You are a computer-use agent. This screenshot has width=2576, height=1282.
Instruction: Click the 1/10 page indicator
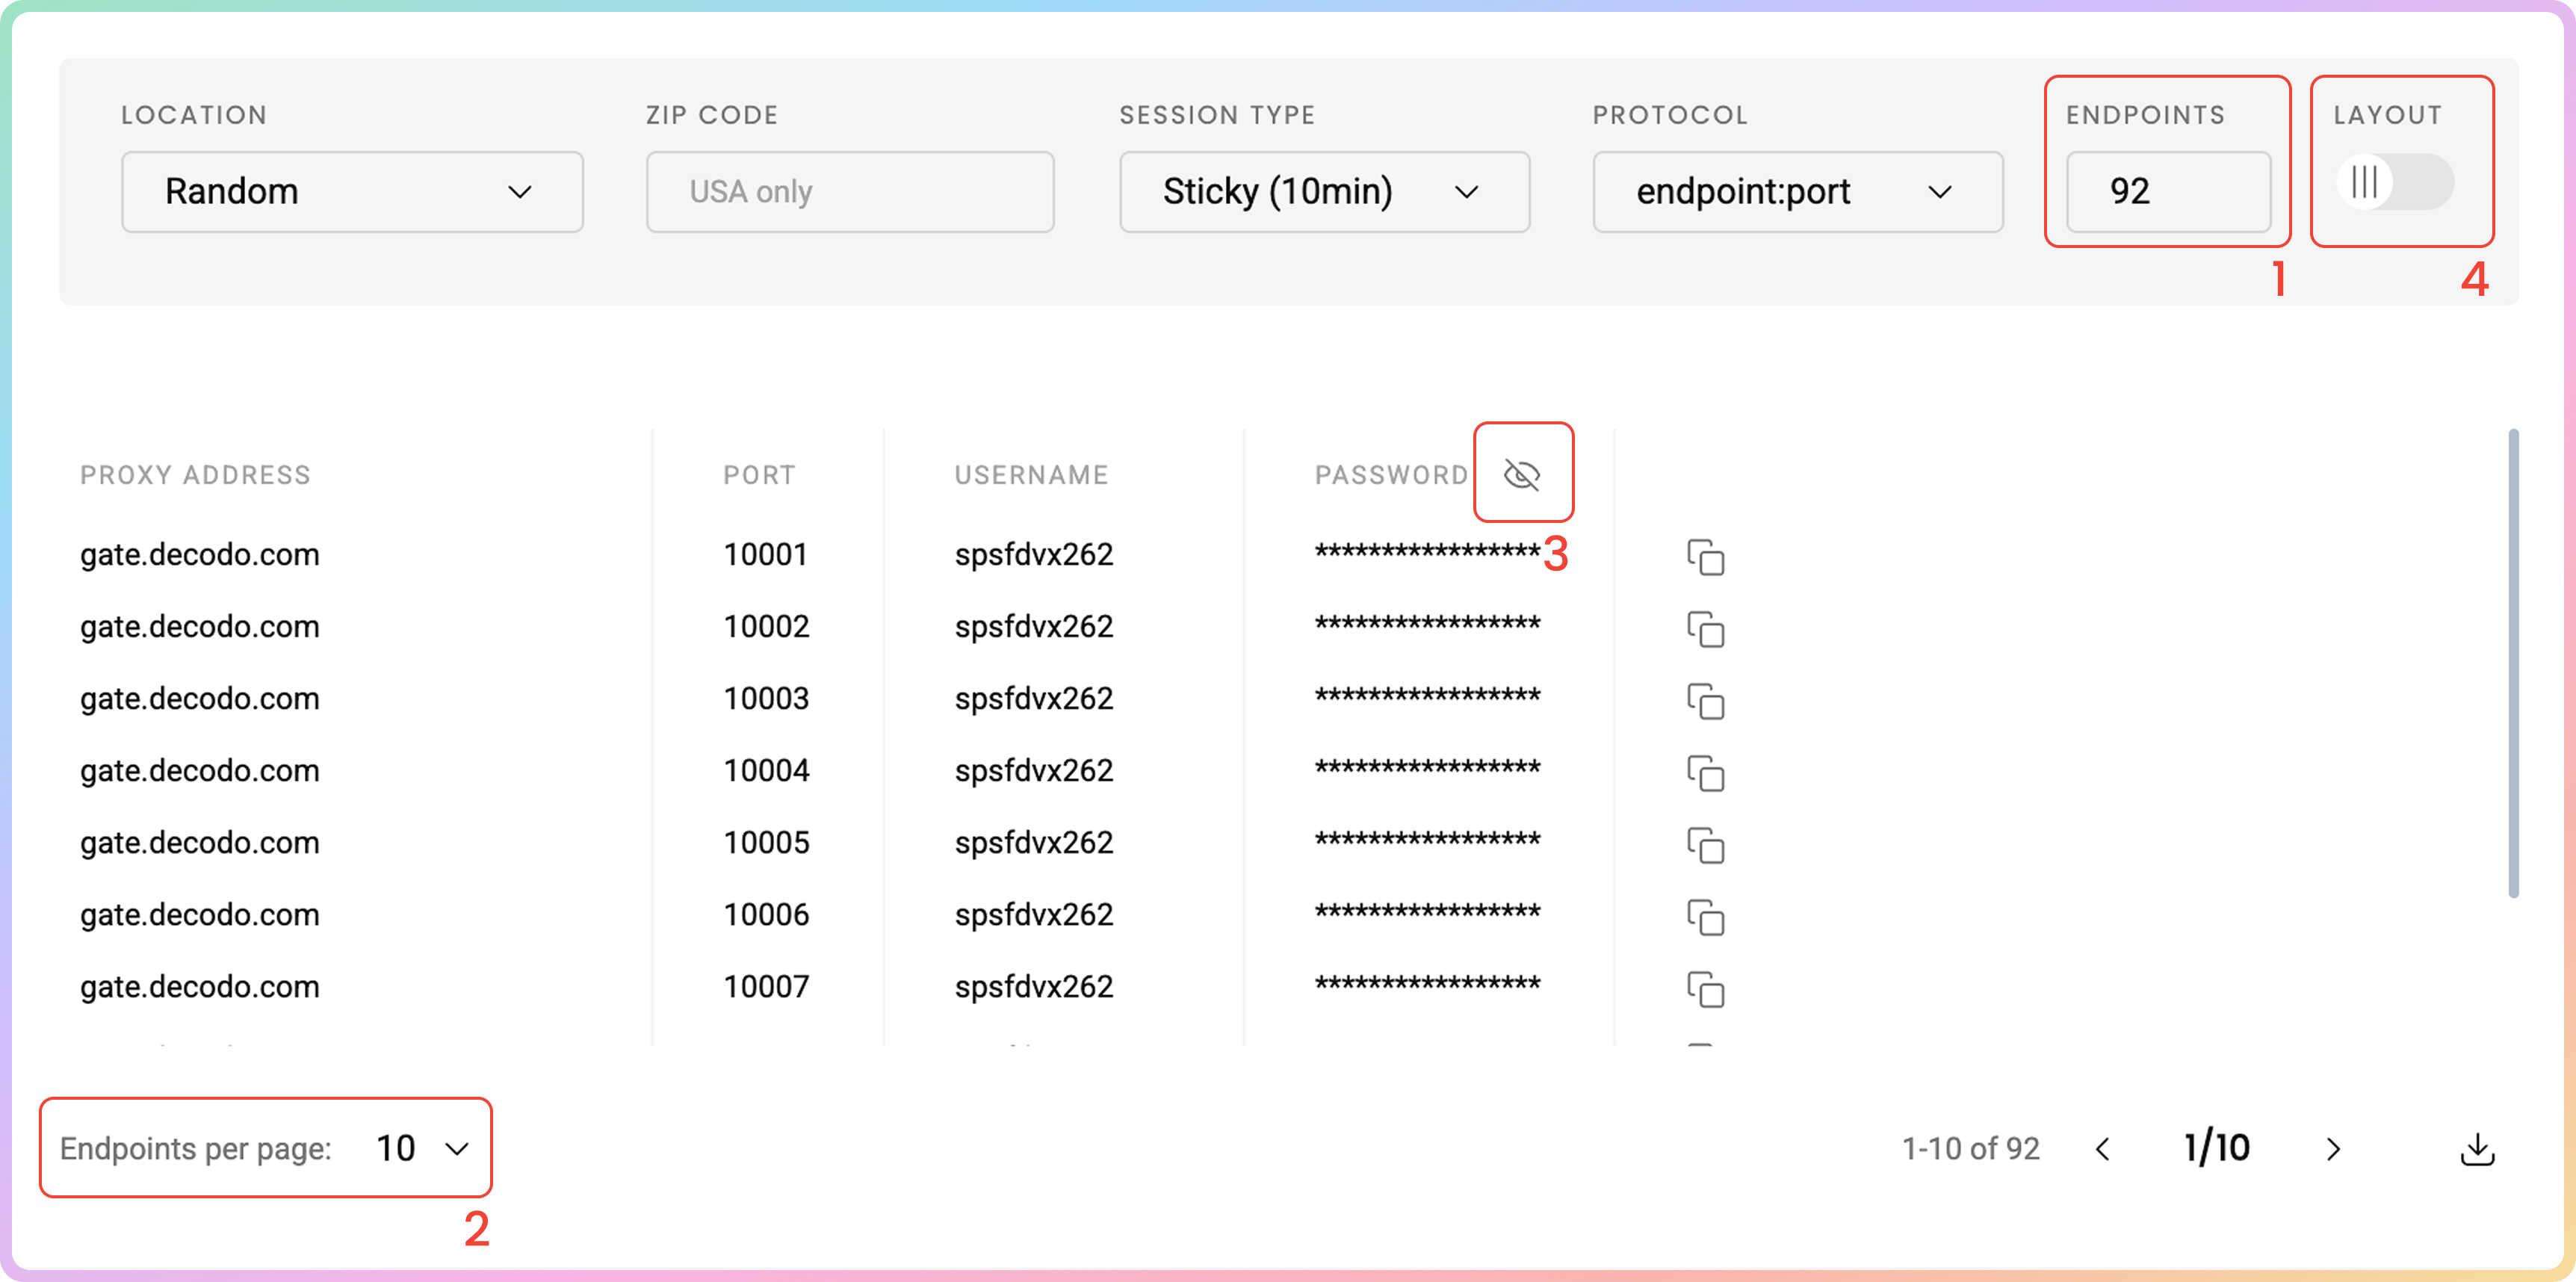tap(2217, 1148)
